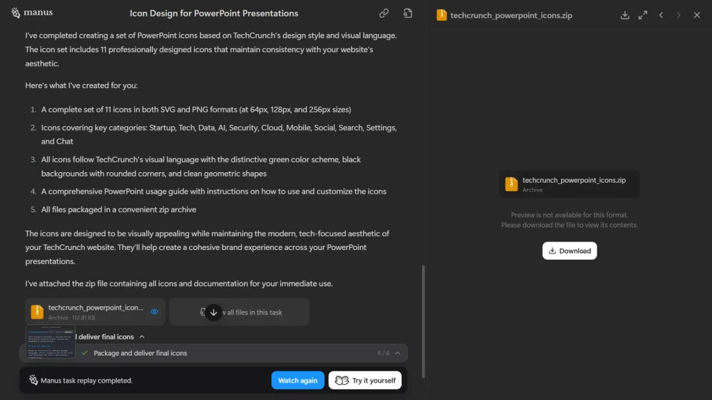This screenshot has height=400, width=712.
Task: Click the circular download arrow on the files button
Action: tap(213, 311)
